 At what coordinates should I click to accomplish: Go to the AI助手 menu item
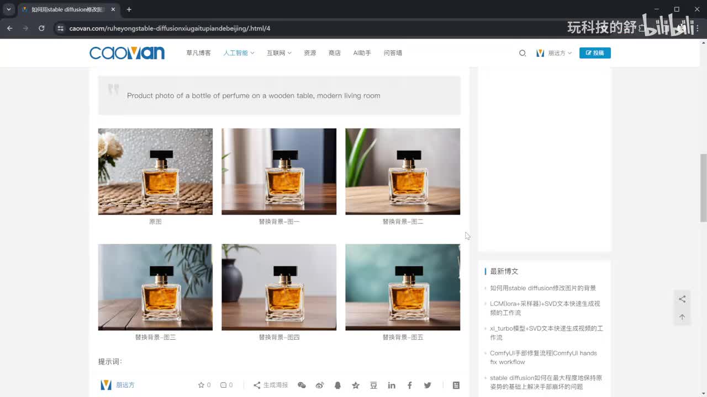pos(362,53)
